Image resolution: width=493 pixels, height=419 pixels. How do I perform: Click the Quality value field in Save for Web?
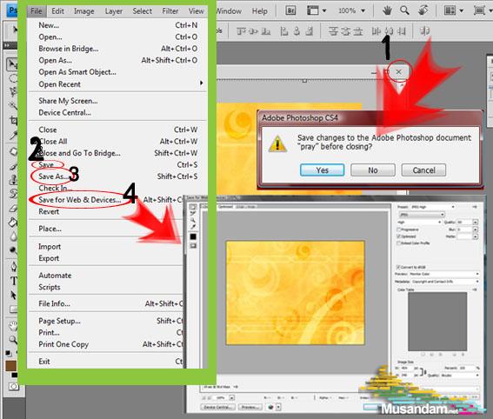tap(464, 223)
